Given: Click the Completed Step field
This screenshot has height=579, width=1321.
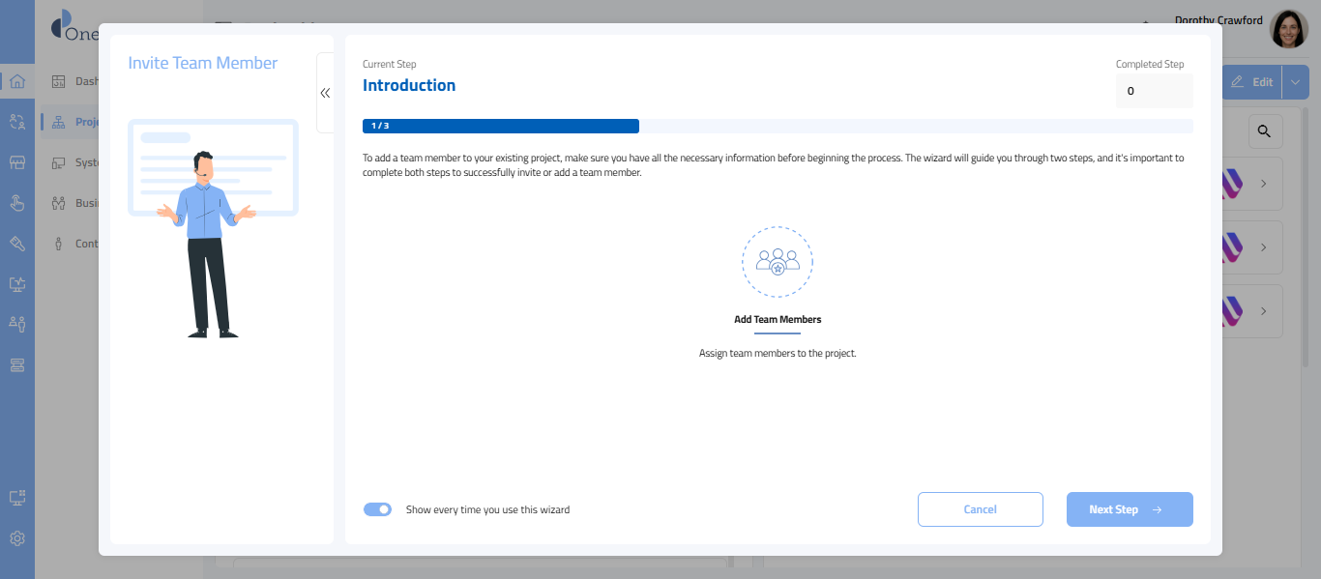Looking at the screenshot, I should (1154, 91).
